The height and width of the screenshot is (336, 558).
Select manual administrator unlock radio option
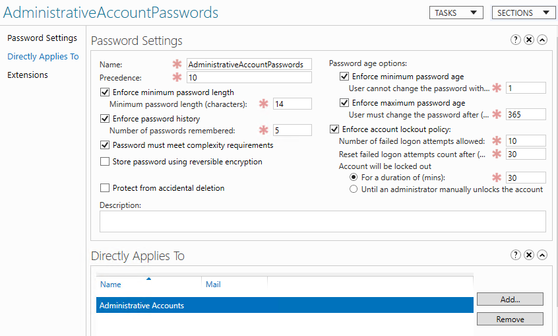coord(354,189)
